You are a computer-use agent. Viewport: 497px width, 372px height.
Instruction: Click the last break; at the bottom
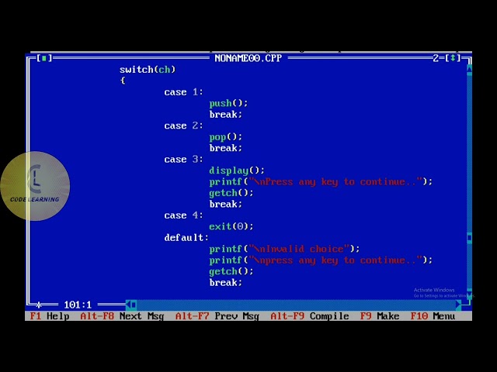pos(225,282)
